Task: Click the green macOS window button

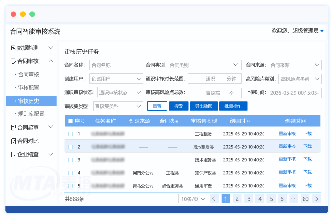Action: click(x=32, y=14)
